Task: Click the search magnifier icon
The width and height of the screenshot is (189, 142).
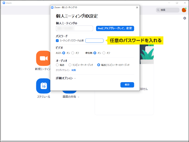Action: coord(158,10)
